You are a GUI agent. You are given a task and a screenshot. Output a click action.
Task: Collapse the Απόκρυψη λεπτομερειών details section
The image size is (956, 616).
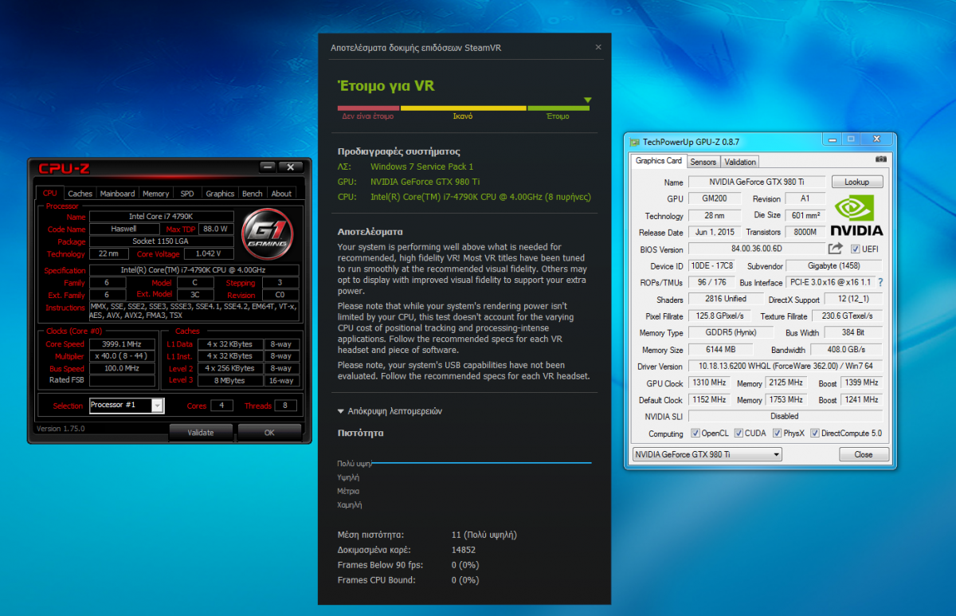pos(390,411)
